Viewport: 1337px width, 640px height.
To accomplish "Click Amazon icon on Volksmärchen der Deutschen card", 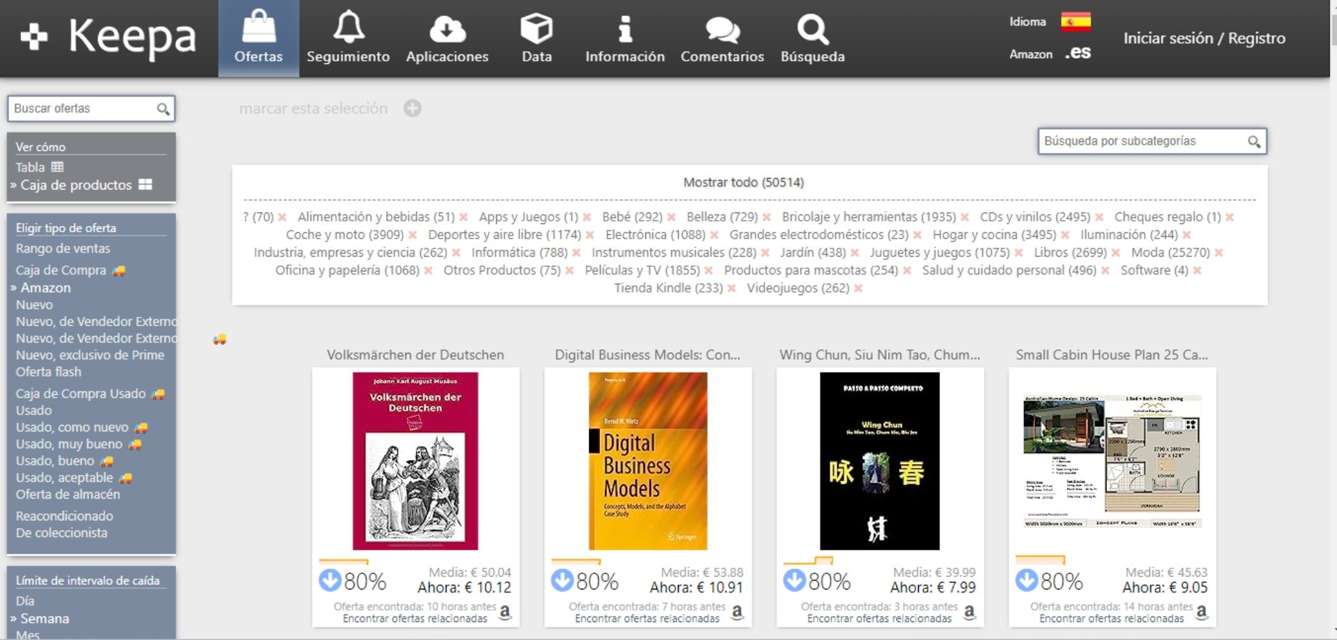I will pos(505,612).
